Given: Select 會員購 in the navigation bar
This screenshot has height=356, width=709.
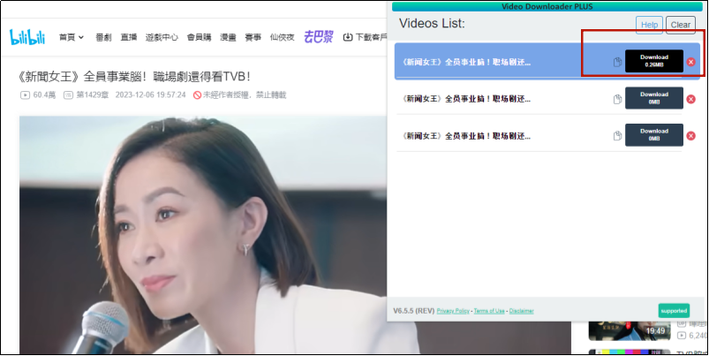Looking at the screenshot, I should point(199,38).
